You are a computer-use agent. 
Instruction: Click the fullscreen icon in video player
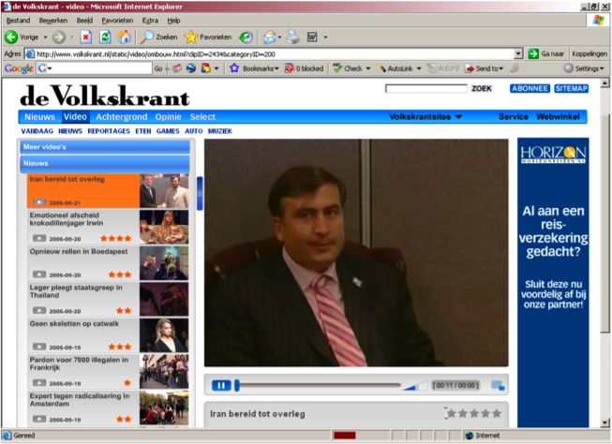[498, 385]
